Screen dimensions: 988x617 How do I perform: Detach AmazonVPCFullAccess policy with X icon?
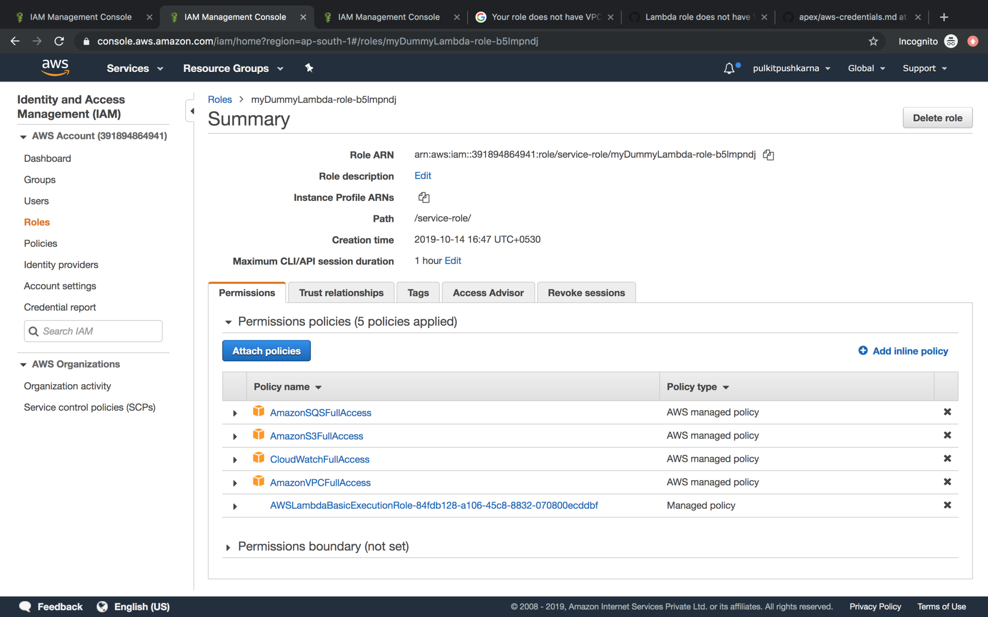point(947,482)
